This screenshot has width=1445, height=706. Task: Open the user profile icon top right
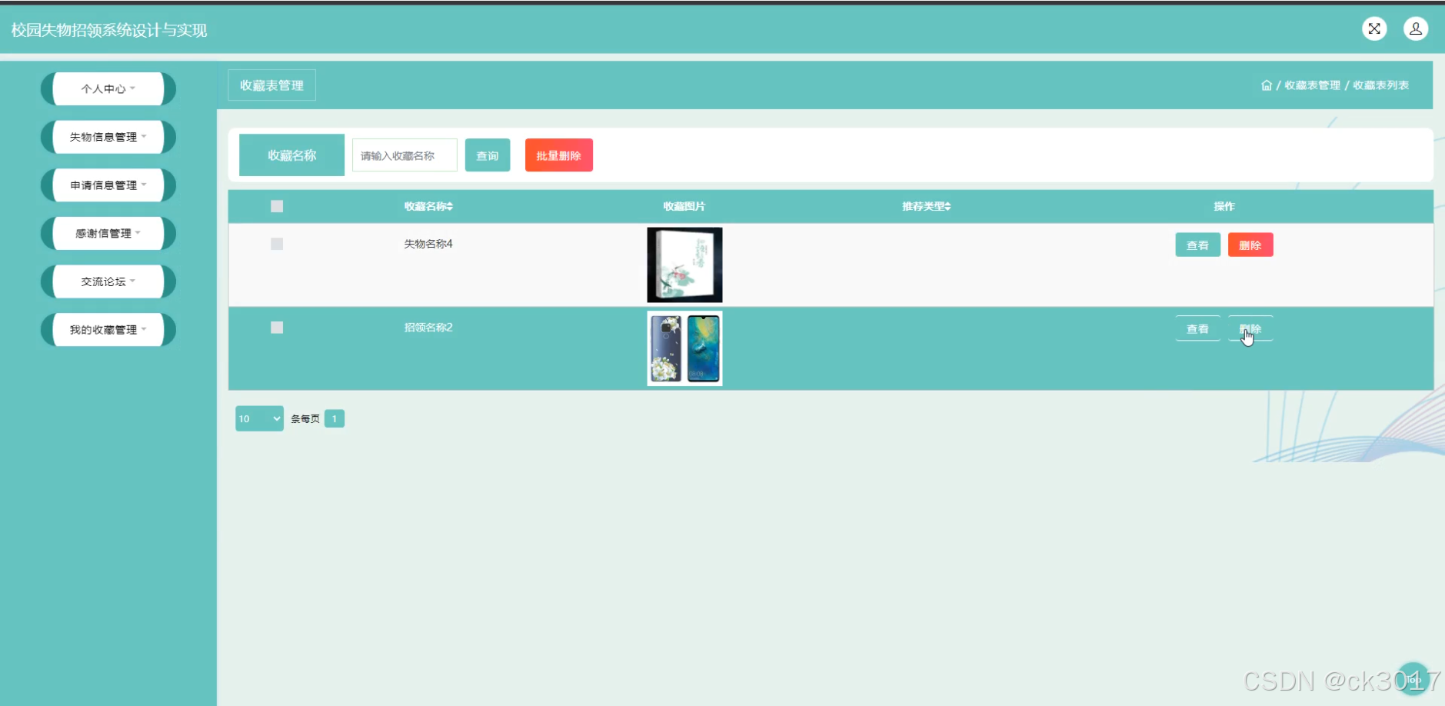(x=1417, y=28)
